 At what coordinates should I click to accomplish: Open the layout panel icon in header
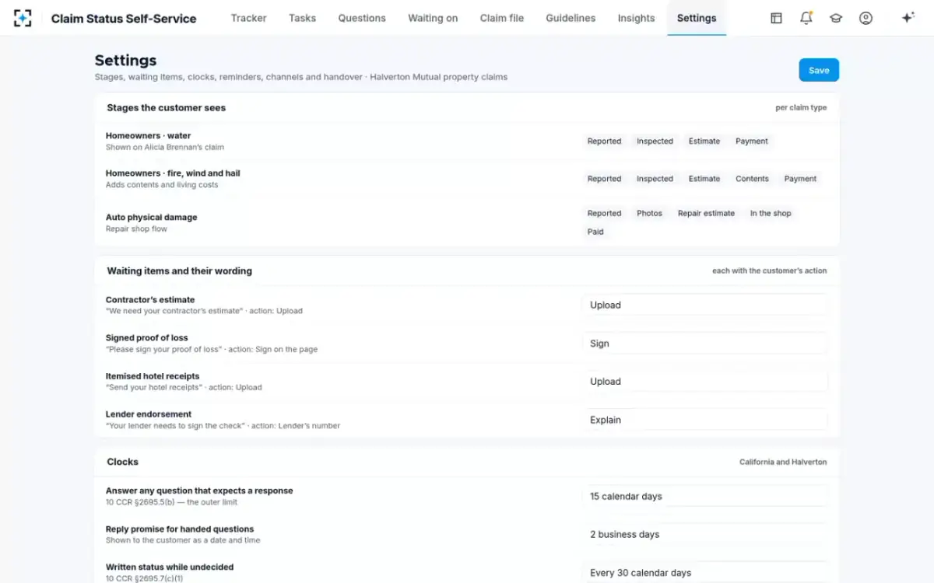point(776,18)
